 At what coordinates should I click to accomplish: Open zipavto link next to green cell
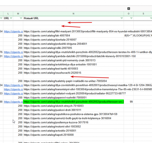(13, 102)
